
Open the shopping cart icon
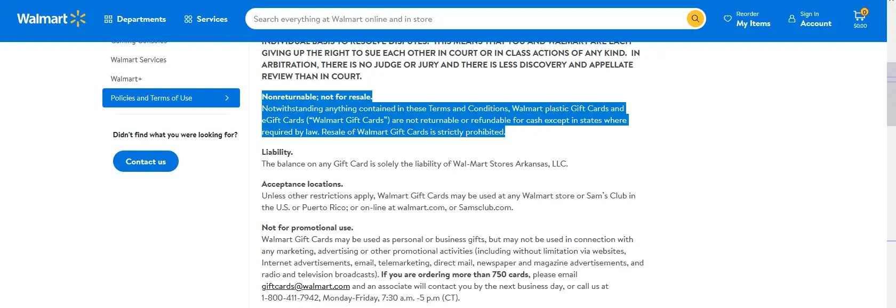[x=859, y=17]
